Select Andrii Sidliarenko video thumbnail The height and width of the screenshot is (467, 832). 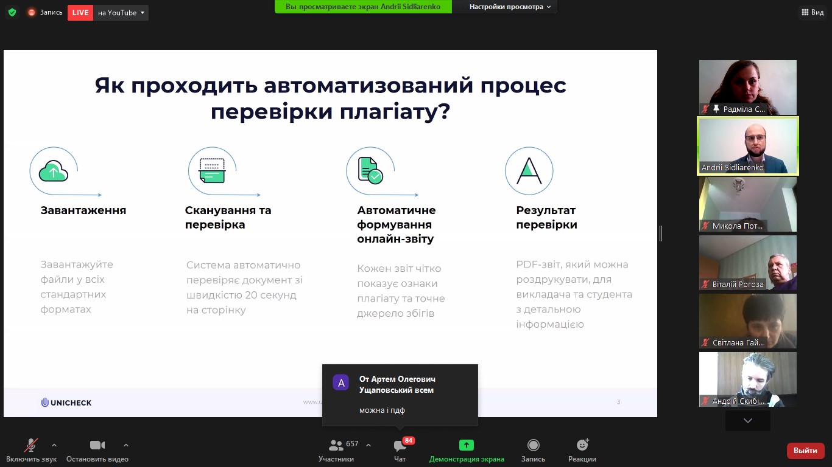[748, 146]
